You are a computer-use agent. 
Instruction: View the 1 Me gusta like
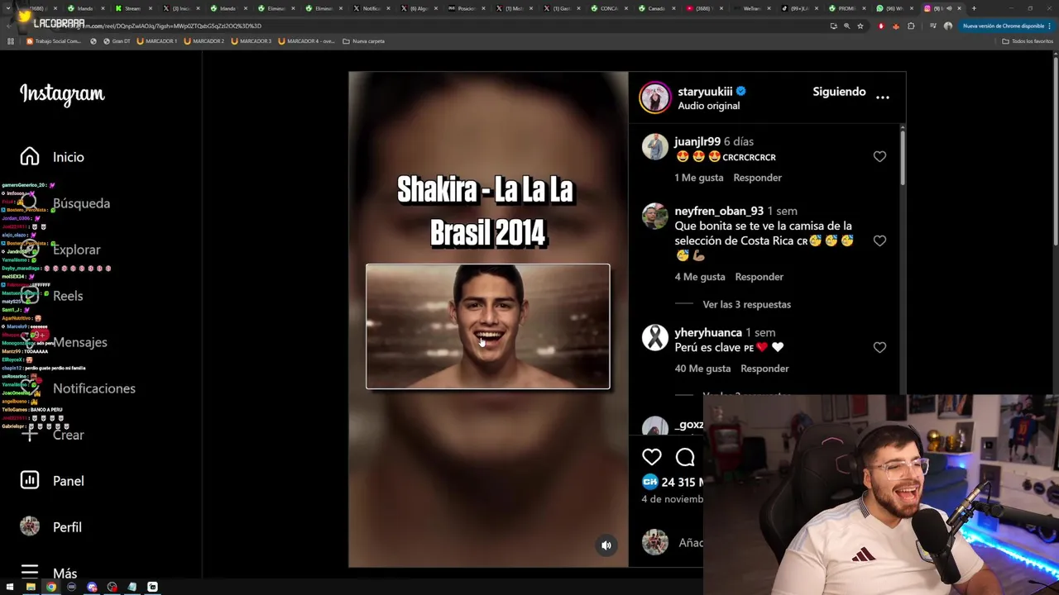tap(699, 178)
